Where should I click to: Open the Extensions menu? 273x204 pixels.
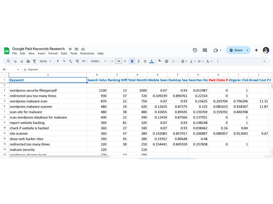point(87,53)
